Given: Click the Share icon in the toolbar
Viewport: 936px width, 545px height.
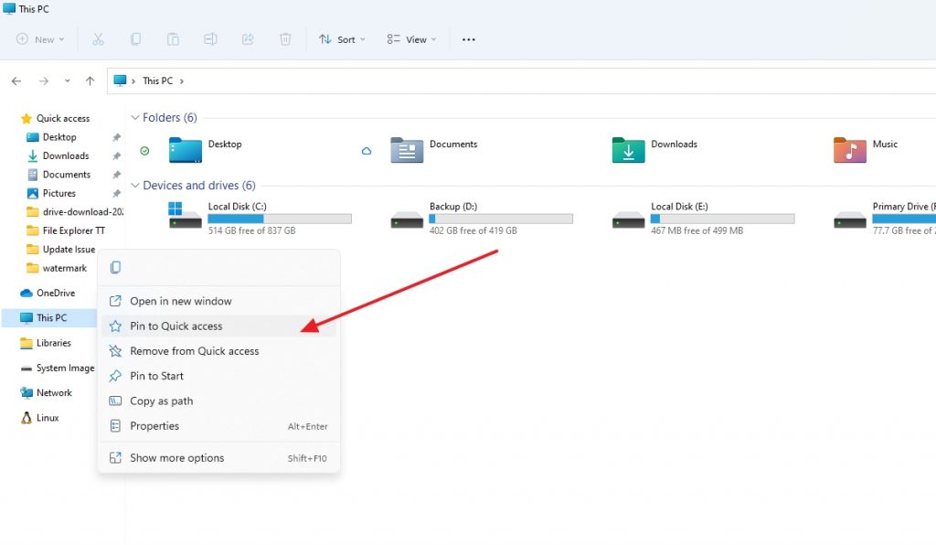Looking at the screenshot, I should point(247,39).
